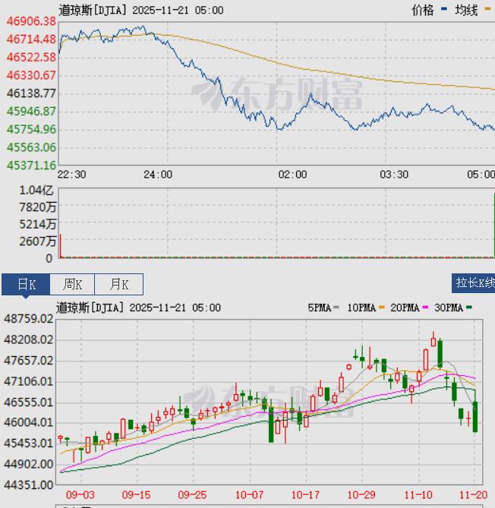This screenshot has height=508, width=495.
Task: Click the orange 10PMA legend marker
Action: 382,307
